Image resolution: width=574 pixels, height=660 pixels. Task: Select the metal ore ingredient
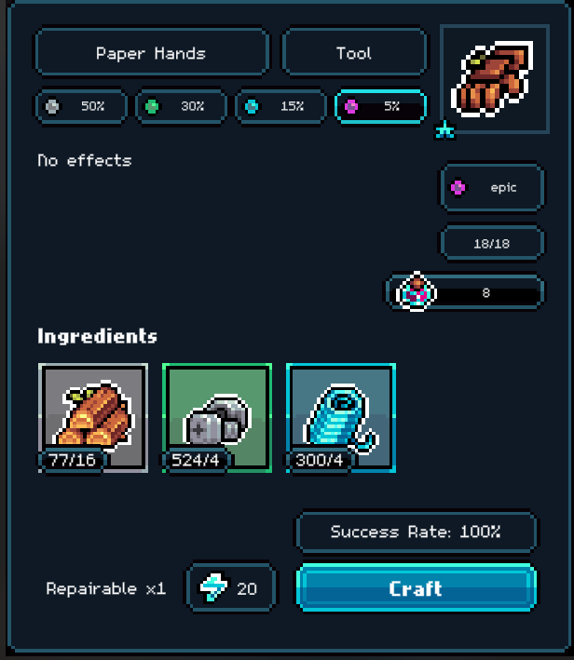217,418
